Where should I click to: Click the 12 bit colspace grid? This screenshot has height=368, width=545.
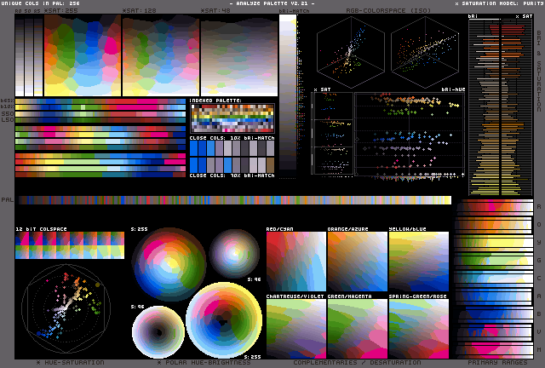pyautogui.click(x=69, y=246)
